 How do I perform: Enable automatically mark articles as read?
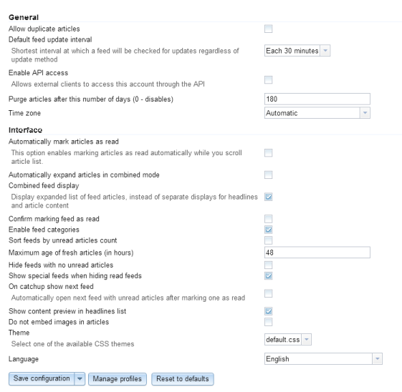(268, 153)
